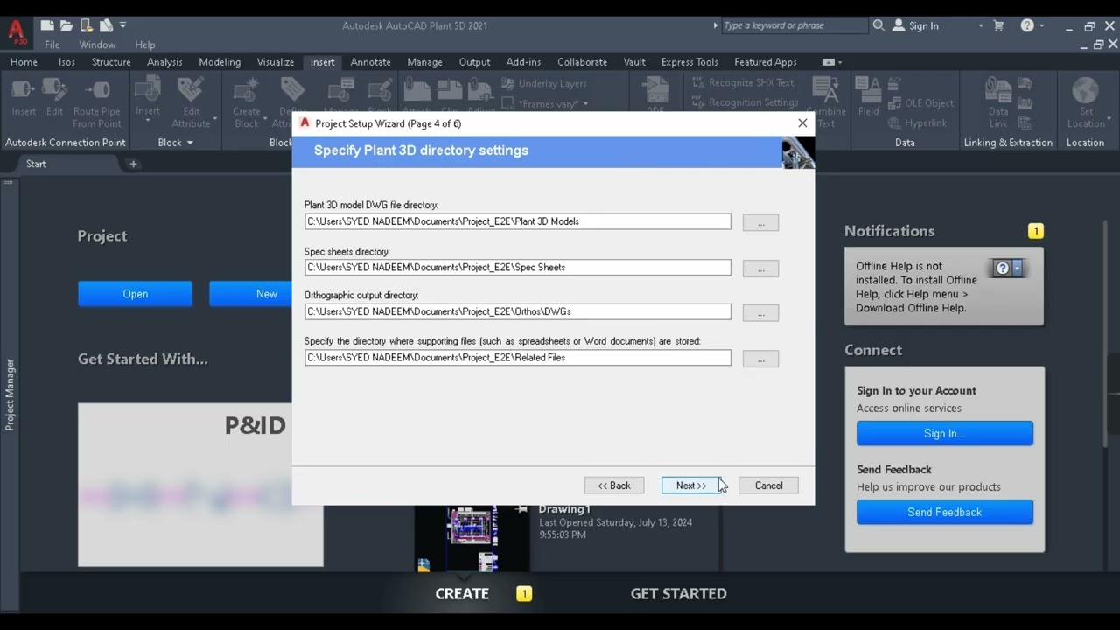Expand the Help dropdown arrow in title bar
1120x630 pixels.
(x=1042, y=26)
